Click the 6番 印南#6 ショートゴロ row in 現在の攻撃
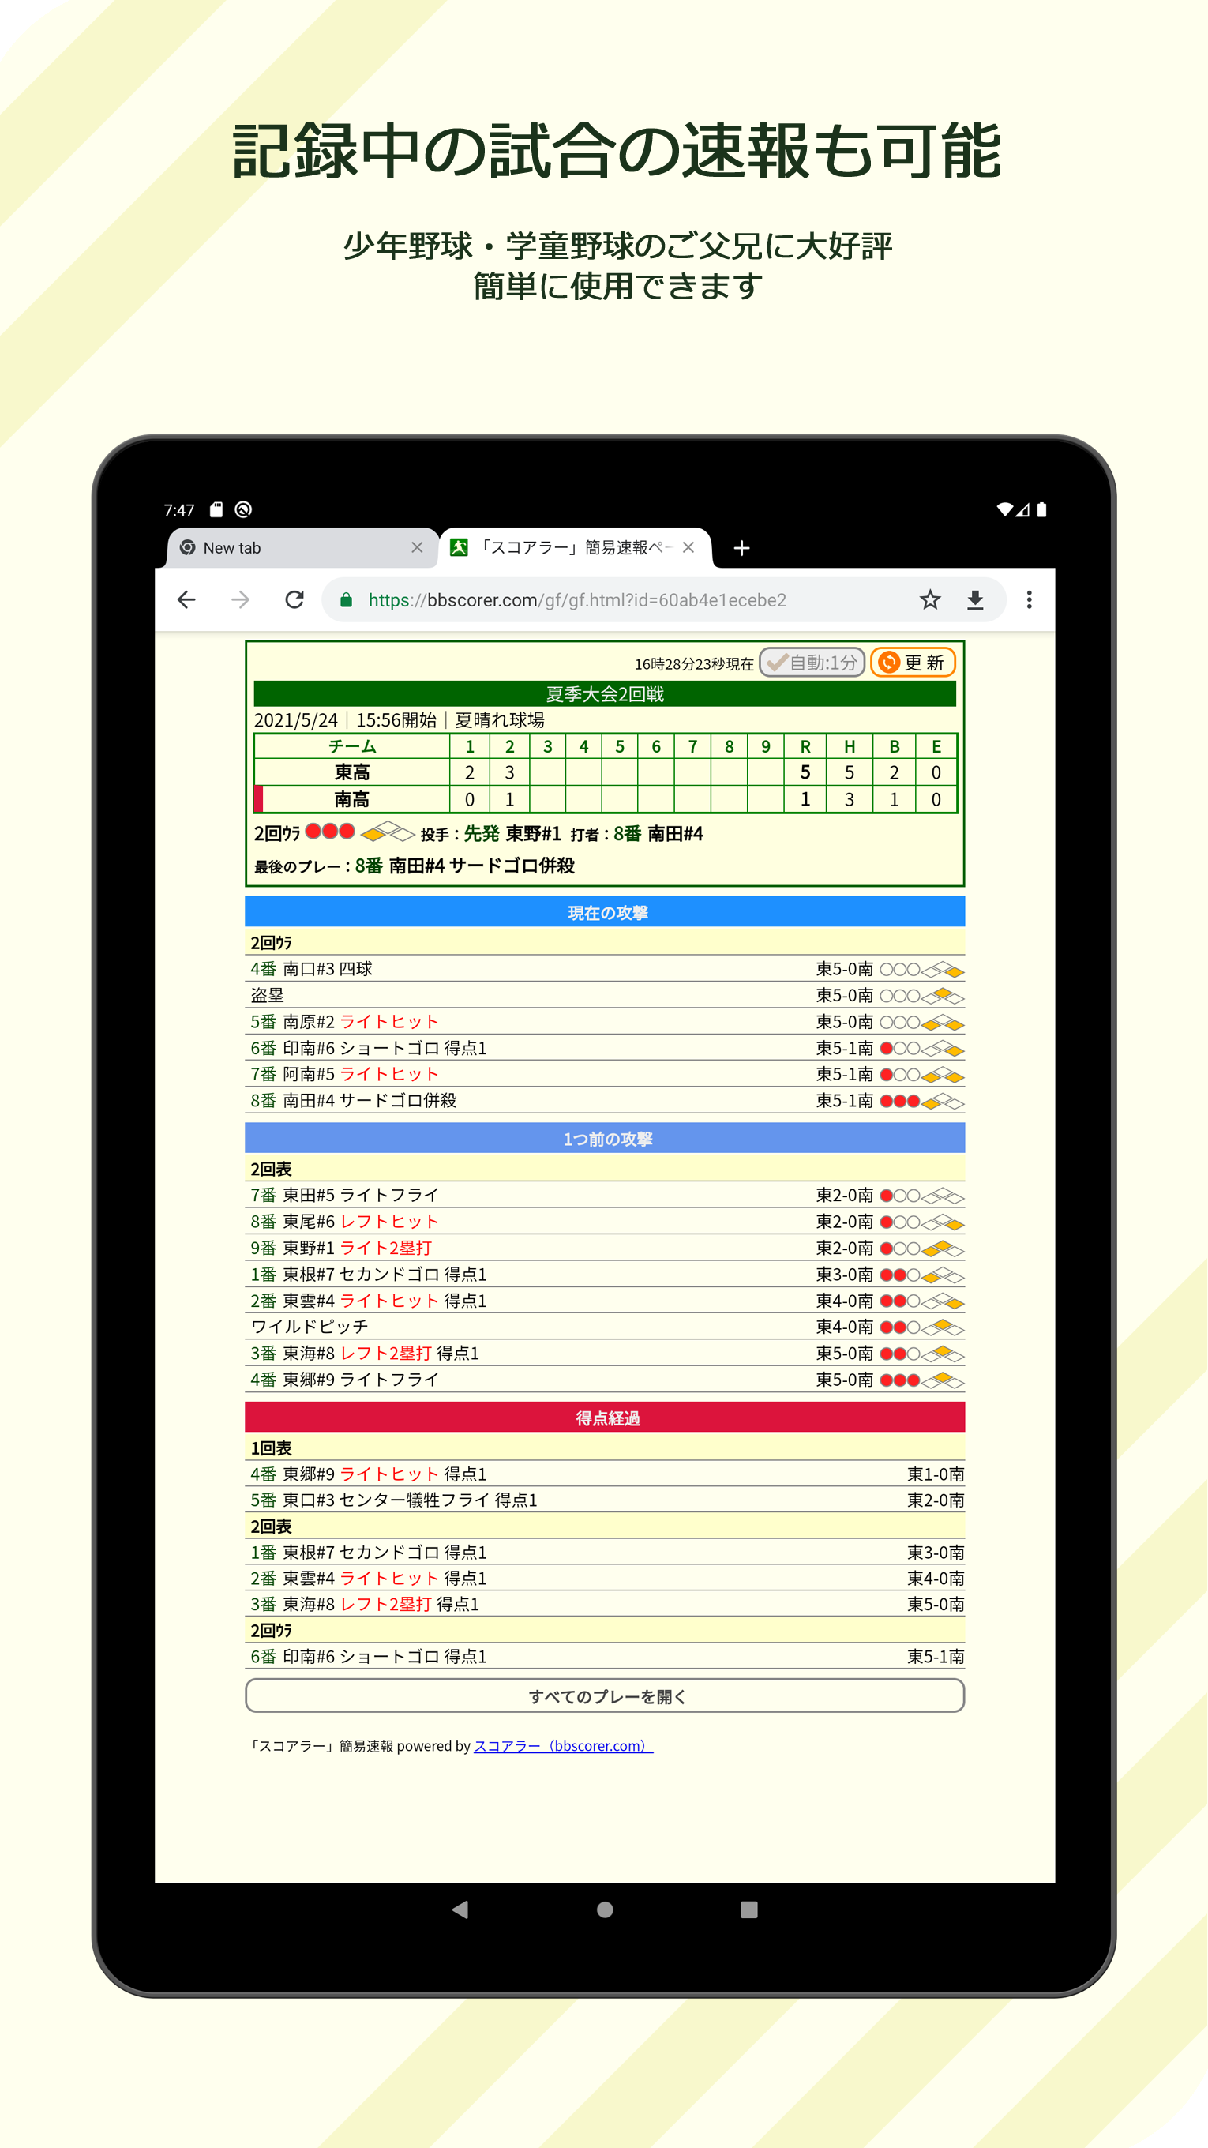 605,1047
